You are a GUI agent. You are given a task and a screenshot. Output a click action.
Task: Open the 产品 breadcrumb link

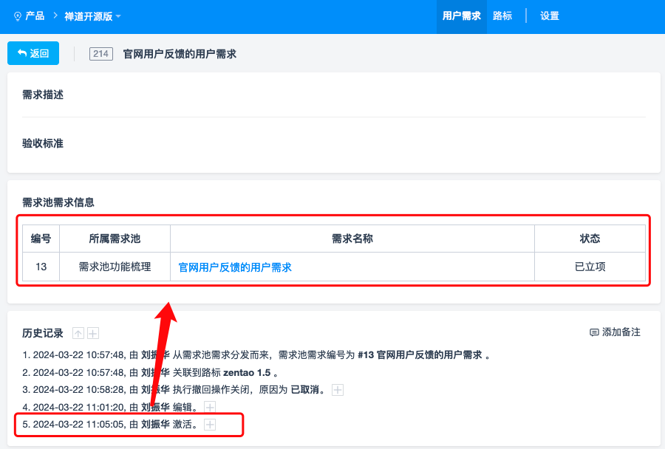pyautogui.click(x=35, y=16)
